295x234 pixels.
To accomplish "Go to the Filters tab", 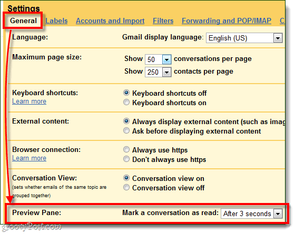I will coord(163,21).
